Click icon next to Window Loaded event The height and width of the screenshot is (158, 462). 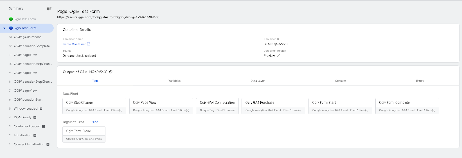click(x=41, y=109)
